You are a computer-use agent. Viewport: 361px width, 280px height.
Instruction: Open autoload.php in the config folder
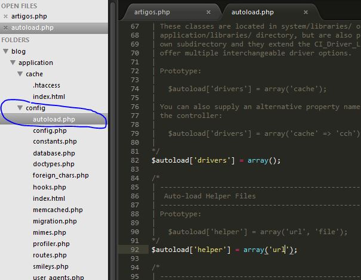pyautogui.click(x=54, y=119)
